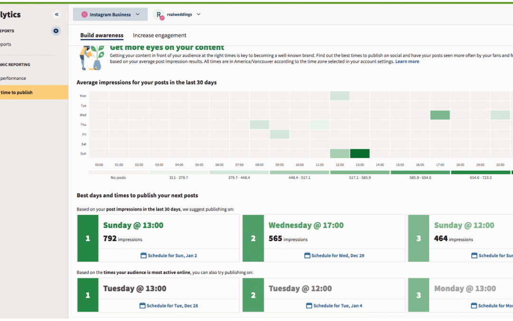Click calendar icon beside Schedule for Sun, Jan 2
The width and height of the screenshot is (513, 321).
(x=143, y=255)
